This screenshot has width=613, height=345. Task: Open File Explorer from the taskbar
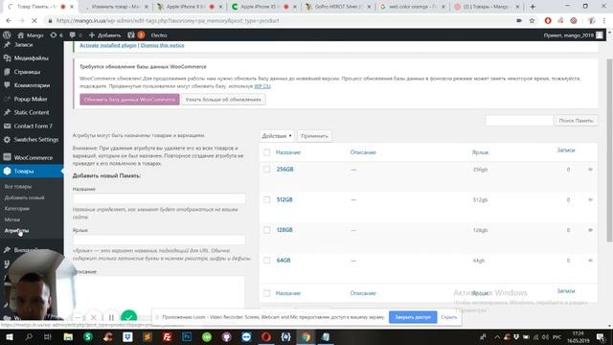pos(68,336)
